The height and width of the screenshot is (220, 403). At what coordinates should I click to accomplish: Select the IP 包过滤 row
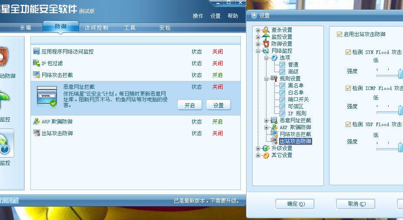click(136, 63)
